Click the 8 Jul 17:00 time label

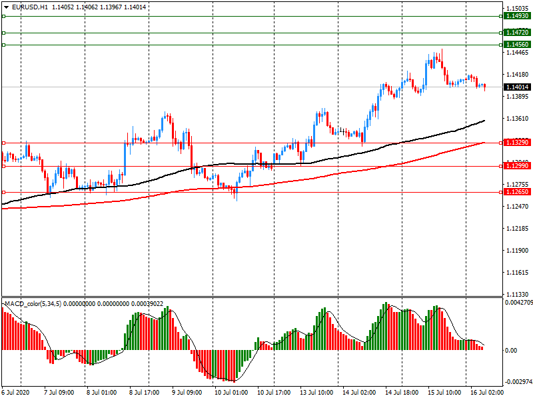click(x=145, y=392)
